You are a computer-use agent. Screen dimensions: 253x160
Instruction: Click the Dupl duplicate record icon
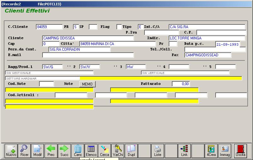(131, 151)
